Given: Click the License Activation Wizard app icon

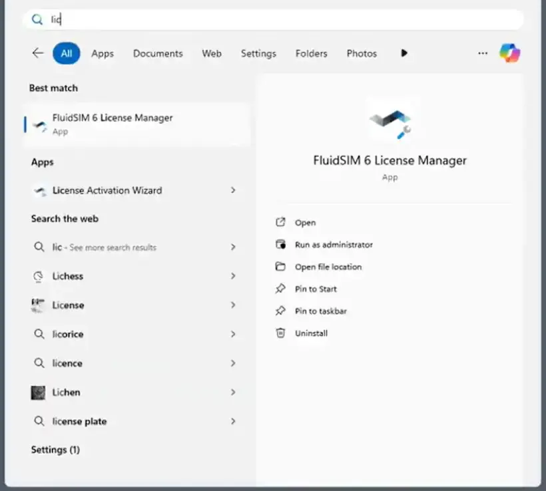Looking at the screenshot, I should click(x=40, y=191).
